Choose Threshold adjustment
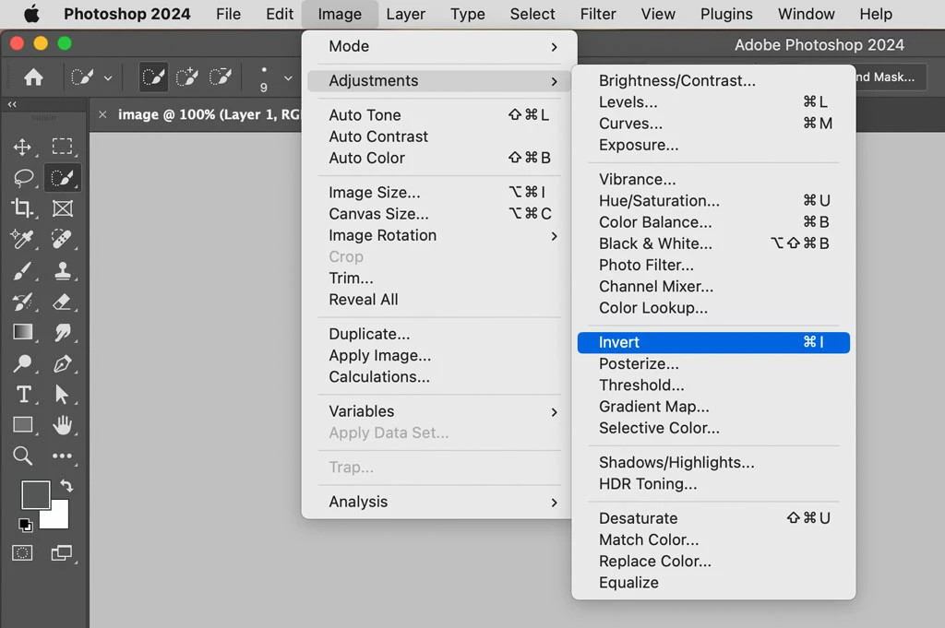The image size is (945, 628). pyautogui.click(x=713, y=385)
